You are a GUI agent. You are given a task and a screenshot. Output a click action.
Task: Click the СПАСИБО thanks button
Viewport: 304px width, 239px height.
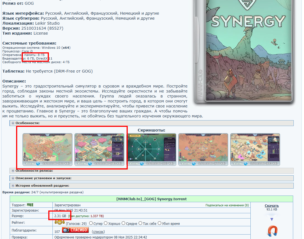pyautogui.click(x=76, y=230)
